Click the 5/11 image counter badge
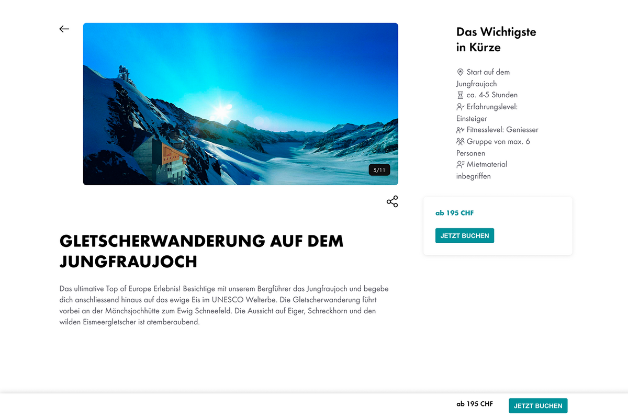 click(379, 170)
